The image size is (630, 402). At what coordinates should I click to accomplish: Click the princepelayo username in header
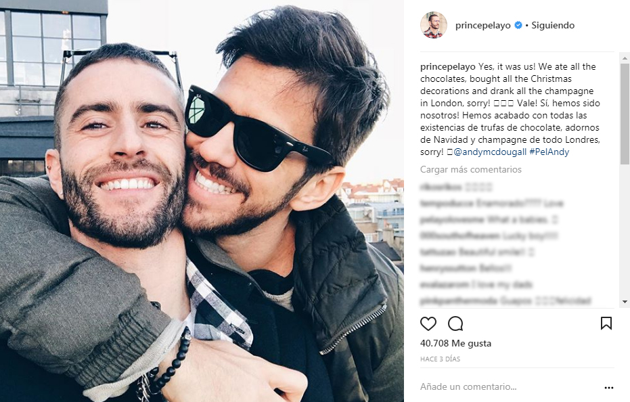(x=483, y=25)
